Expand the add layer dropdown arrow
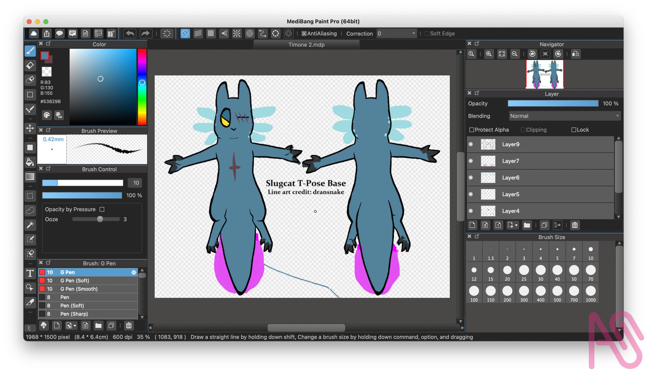647x372 pixels. point(516,225)
